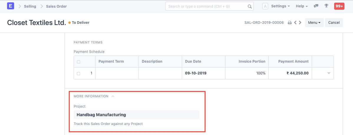Image resolution: width=353 pixels, height=135 pixels.
Task: Open the chat messages icon
Action: [316, 6]
